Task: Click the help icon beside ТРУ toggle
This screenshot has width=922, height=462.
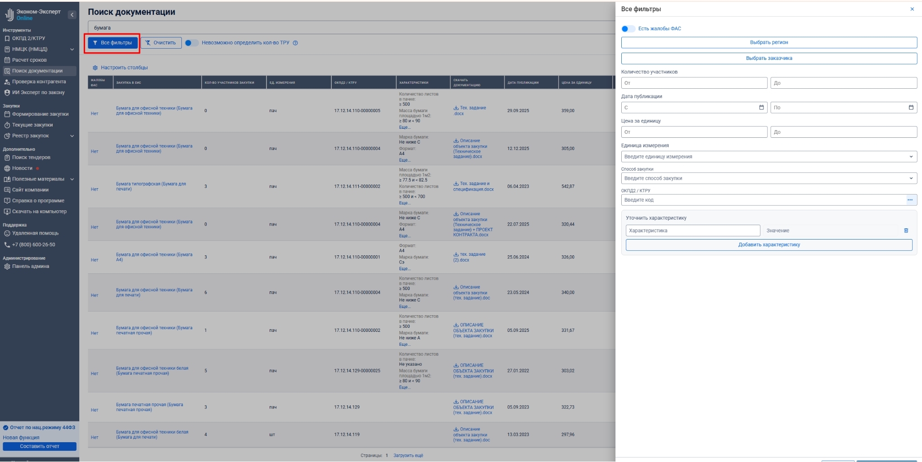Action: (295, 43)
